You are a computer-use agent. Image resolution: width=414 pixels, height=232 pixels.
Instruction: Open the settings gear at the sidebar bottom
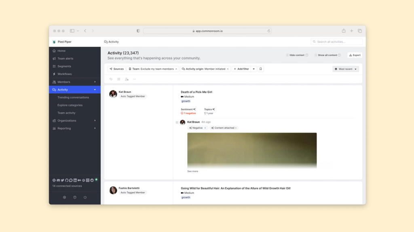point(64,197)
